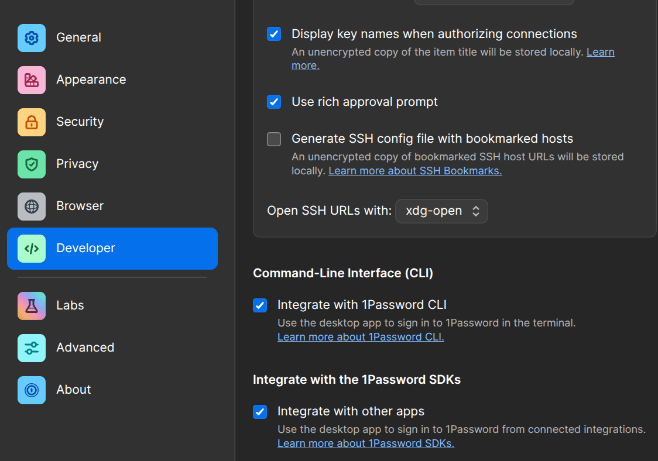
Task: Click the Advanced sliders icon
Action: point(32,348)
